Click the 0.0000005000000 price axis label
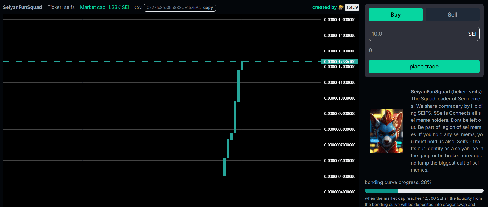Screen dimensions: 488x207 340,176
